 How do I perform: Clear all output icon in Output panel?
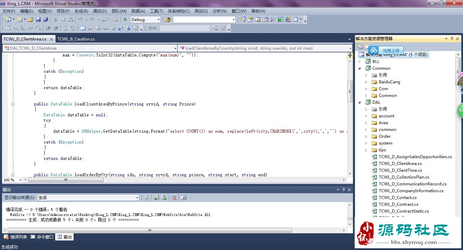point(174,198)
